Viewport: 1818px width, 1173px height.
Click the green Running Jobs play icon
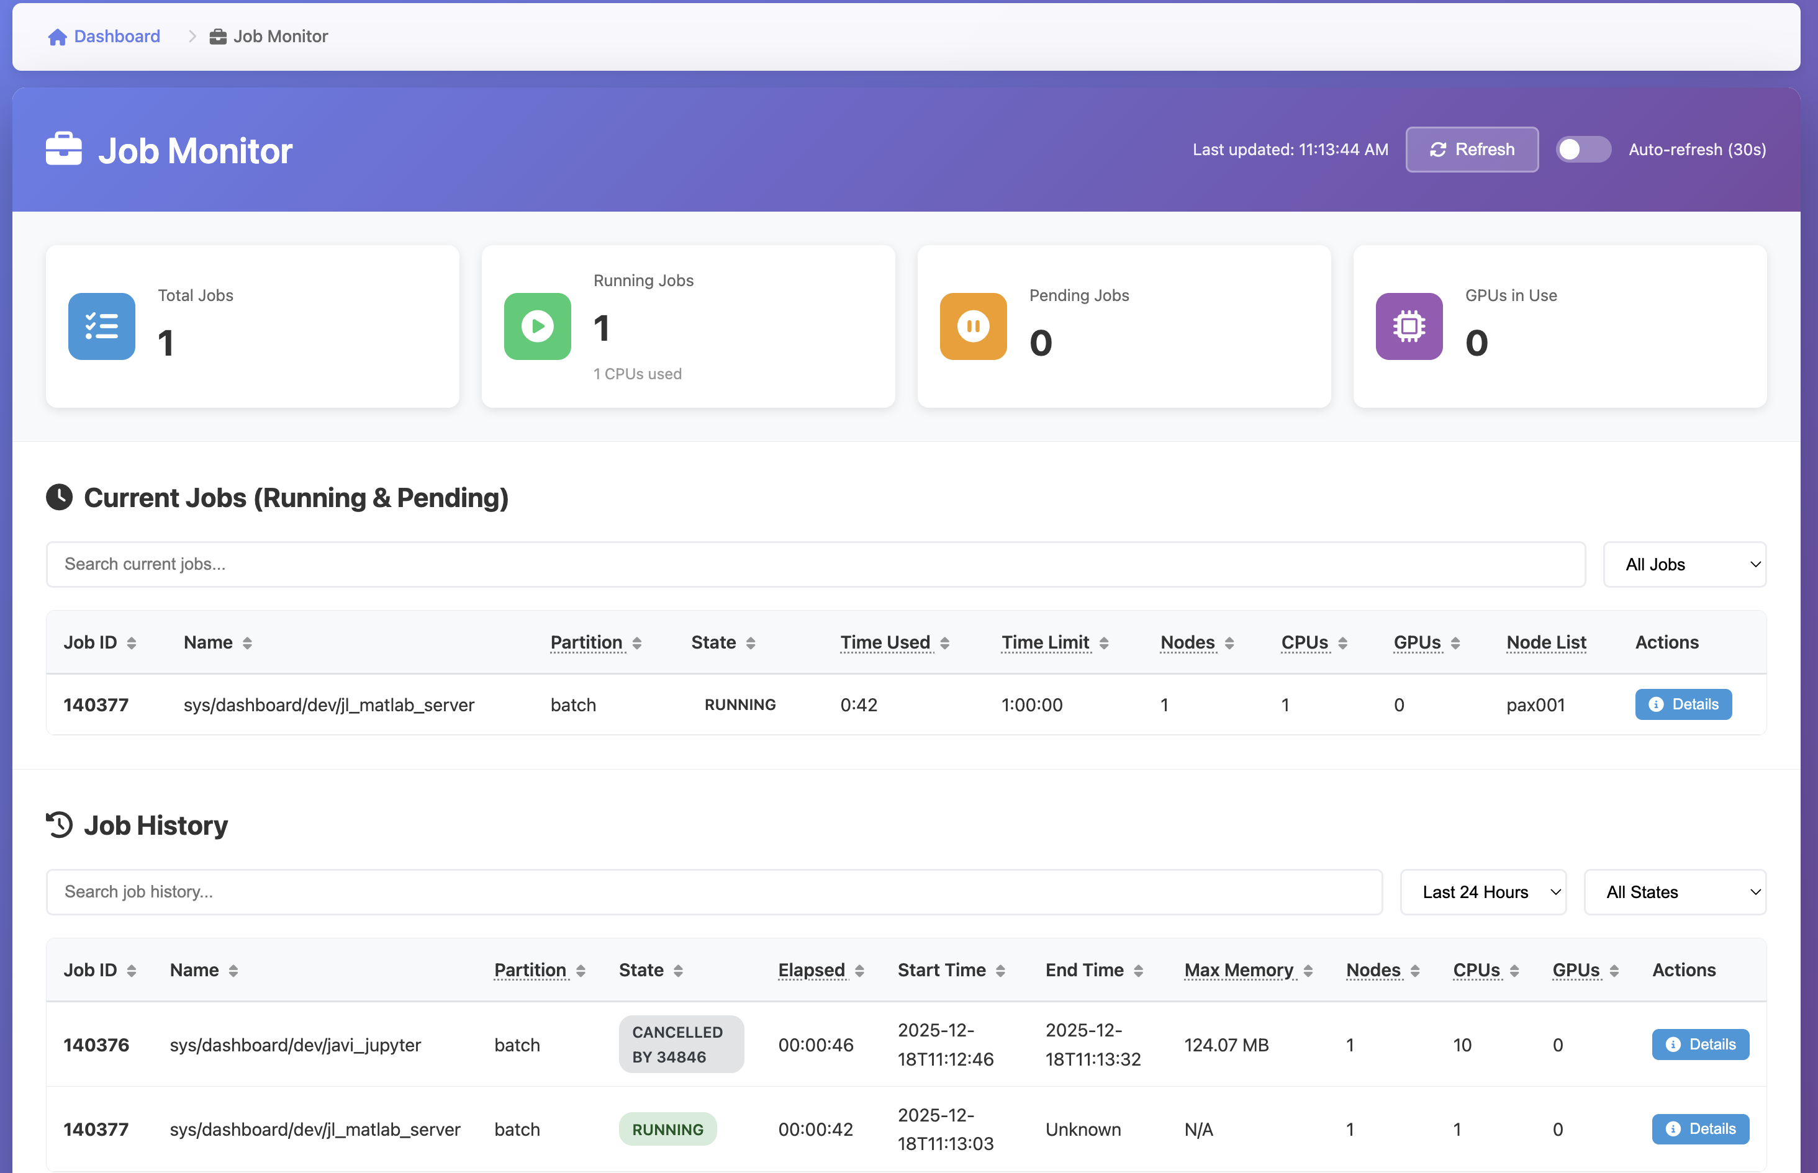click(537, 326)
